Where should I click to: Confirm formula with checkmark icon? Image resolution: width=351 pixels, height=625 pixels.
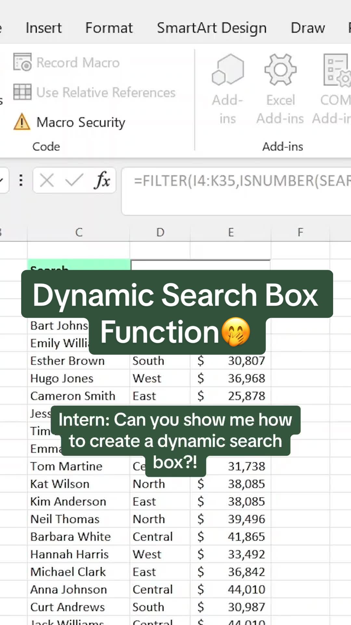pos(74,180)
